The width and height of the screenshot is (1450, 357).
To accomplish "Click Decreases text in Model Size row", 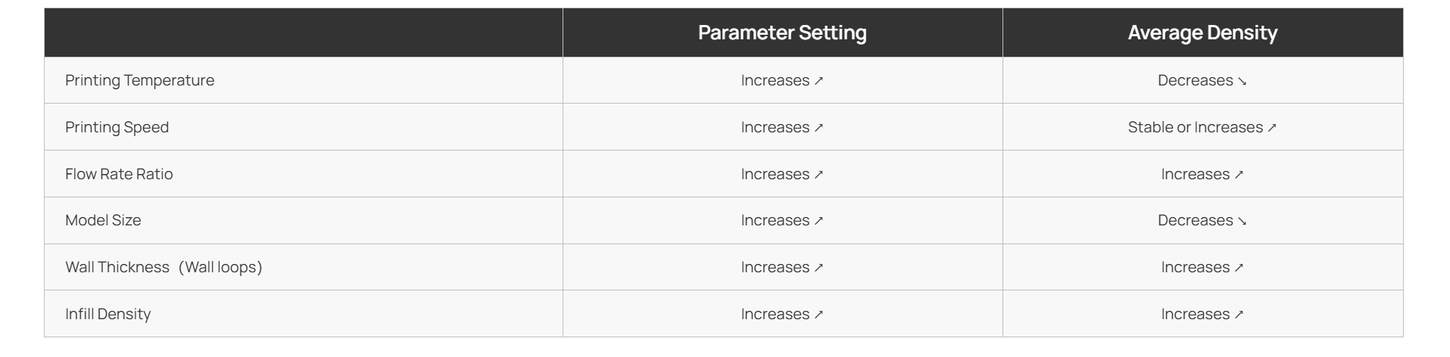I will pyautogui.click(x=1195, y=220).
